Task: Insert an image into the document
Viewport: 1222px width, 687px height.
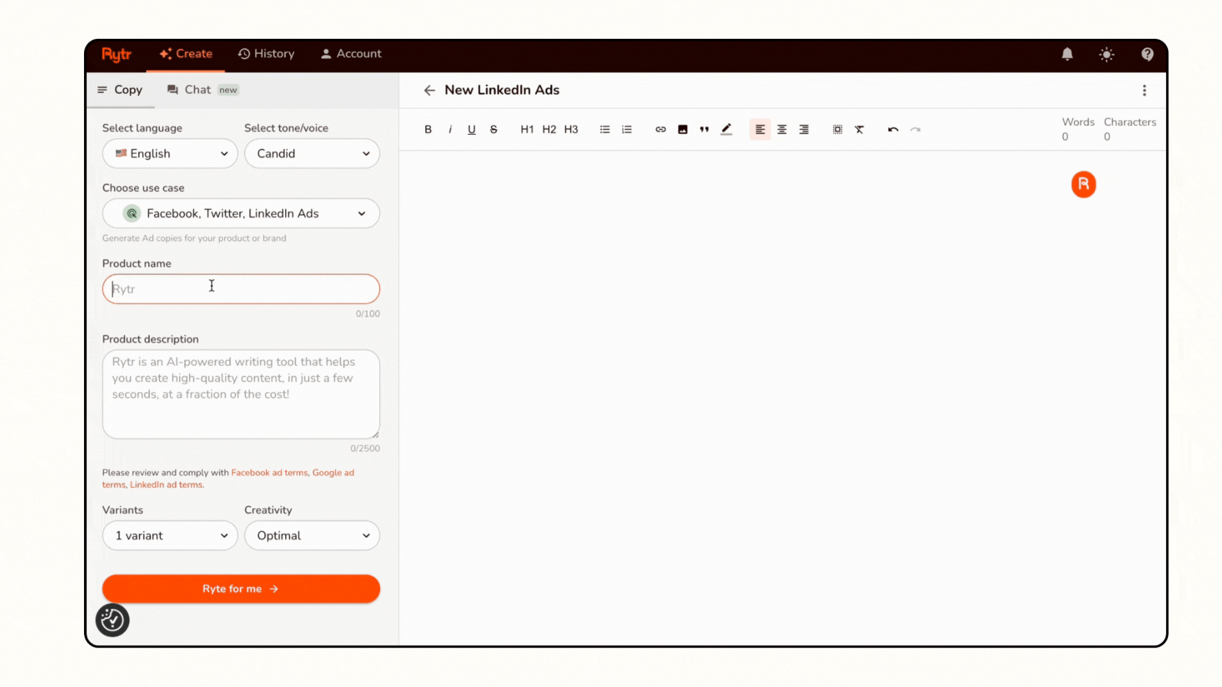Action: [682, 129]
